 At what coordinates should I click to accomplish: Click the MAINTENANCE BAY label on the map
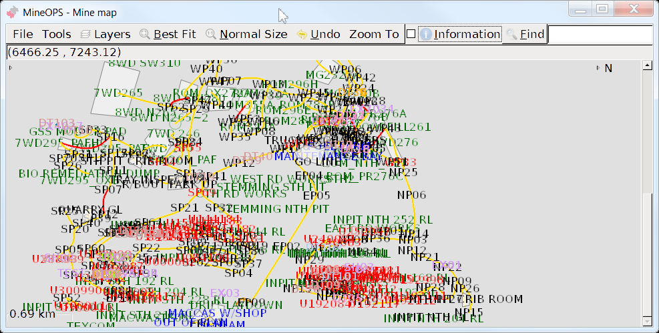tap(328, 156)
